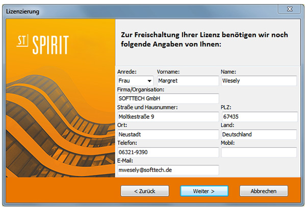Image resolution: width=306 pixels, height=210 pixels.
Task: Click the E-Mail field mwesely@softtech.de
Action: (168, 170)
